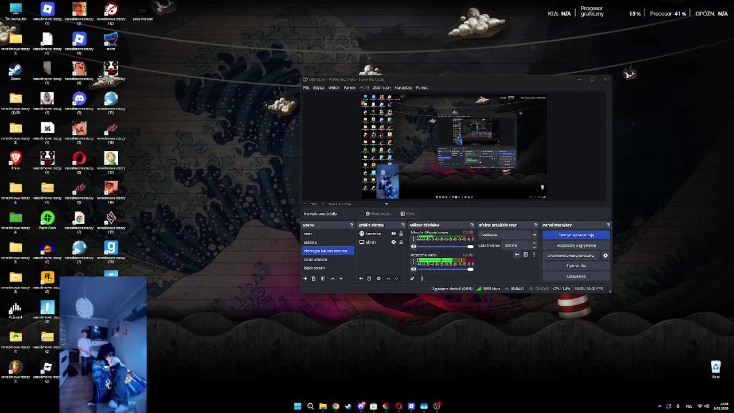Screen dimensions: 734x413
Task: Decrease Czas trwania duration stepper
Action: click(x=534, y=247)
